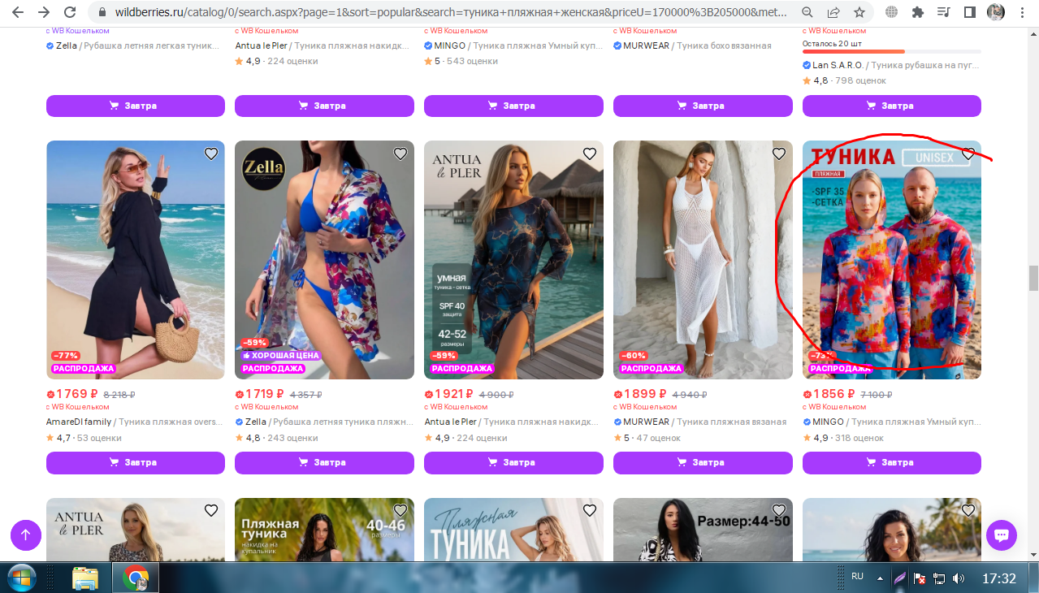Add Zella floral shirt to favorites
This screenshot has width=1039, height=593.
pos(400,154)
